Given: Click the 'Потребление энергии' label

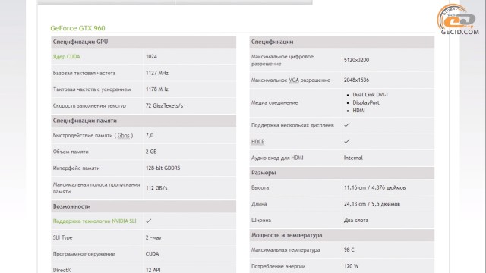Looking at the screenshot, I should tap(279, 266).
